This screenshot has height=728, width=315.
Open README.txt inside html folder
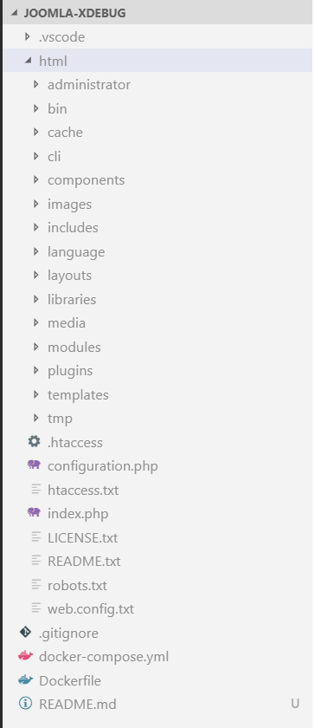tap(84, 561)
